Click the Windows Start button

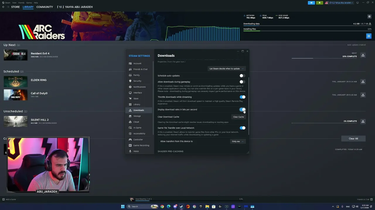coord(123,206)
